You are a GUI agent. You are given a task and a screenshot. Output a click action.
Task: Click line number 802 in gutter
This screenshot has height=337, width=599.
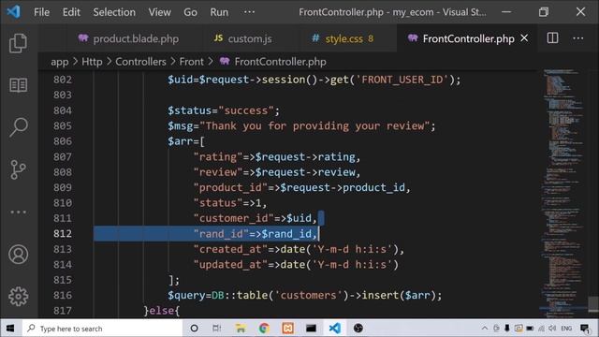coord(63,80)
